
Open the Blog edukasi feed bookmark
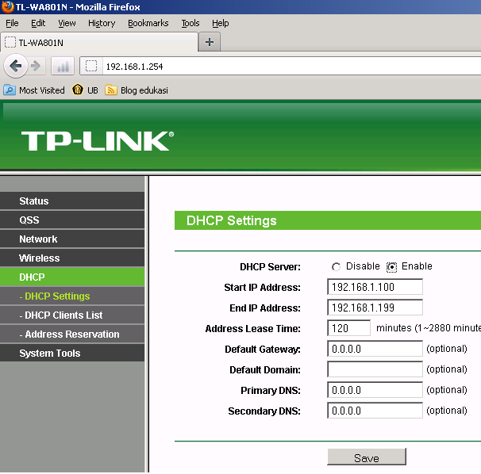click(x=137, y=90)
